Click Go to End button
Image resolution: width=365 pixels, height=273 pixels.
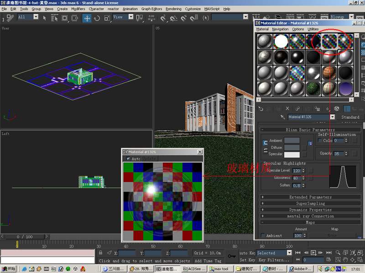328,253
